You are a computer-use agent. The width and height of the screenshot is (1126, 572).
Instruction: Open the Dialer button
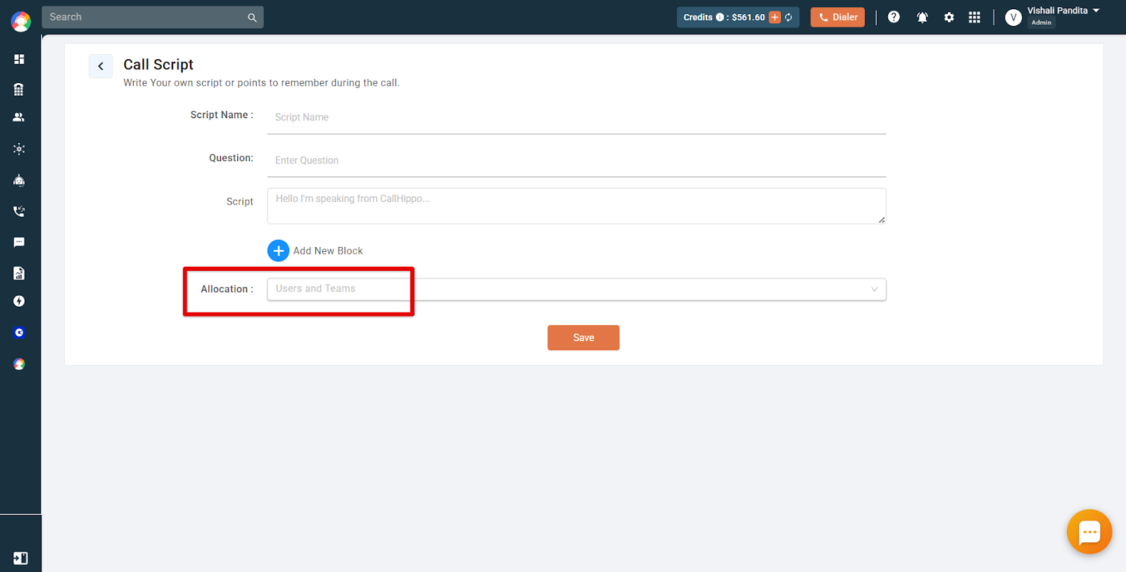[837, 18]
